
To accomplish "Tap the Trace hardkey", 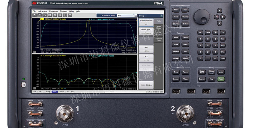I will point(176,17).
